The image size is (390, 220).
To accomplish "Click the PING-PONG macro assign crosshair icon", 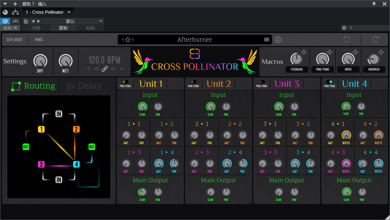I will [x=330, y=52].
